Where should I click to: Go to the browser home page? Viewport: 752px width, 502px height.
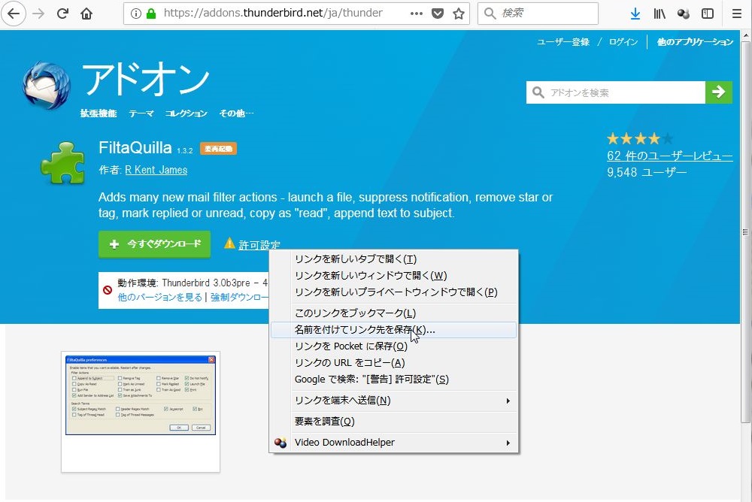pos(86,14)
